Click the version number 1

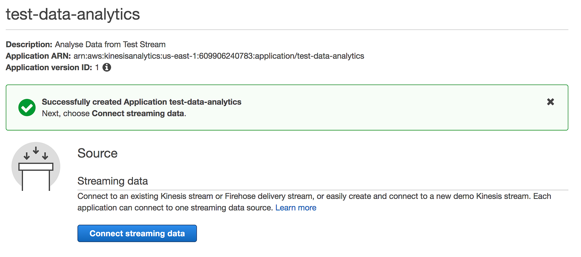[x=97, y=68]
